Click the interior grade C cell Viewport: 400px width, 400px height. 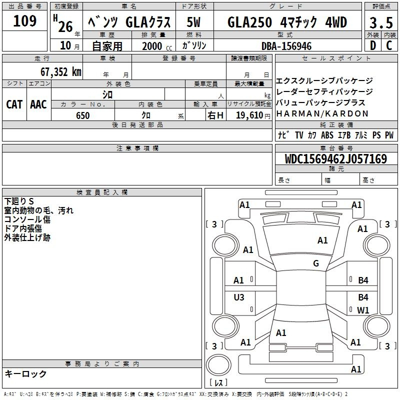point(389,45)
